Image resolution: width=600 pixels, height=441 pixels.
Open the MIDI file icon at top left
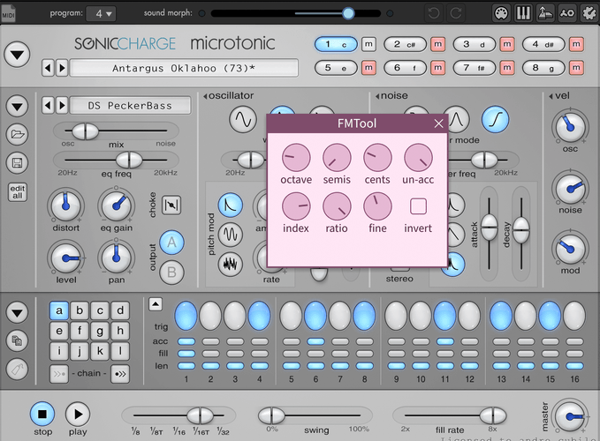[x=9, y=12]
